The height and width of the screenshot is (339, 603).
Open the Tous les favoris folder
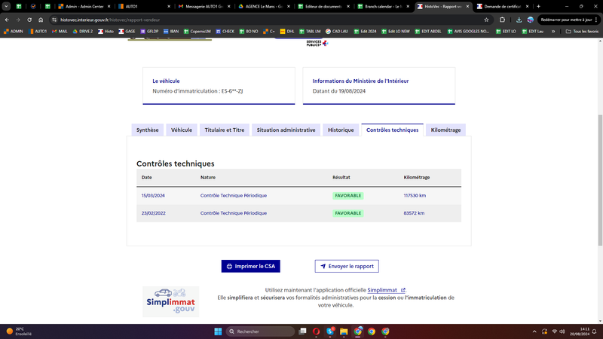click(582, 32)
